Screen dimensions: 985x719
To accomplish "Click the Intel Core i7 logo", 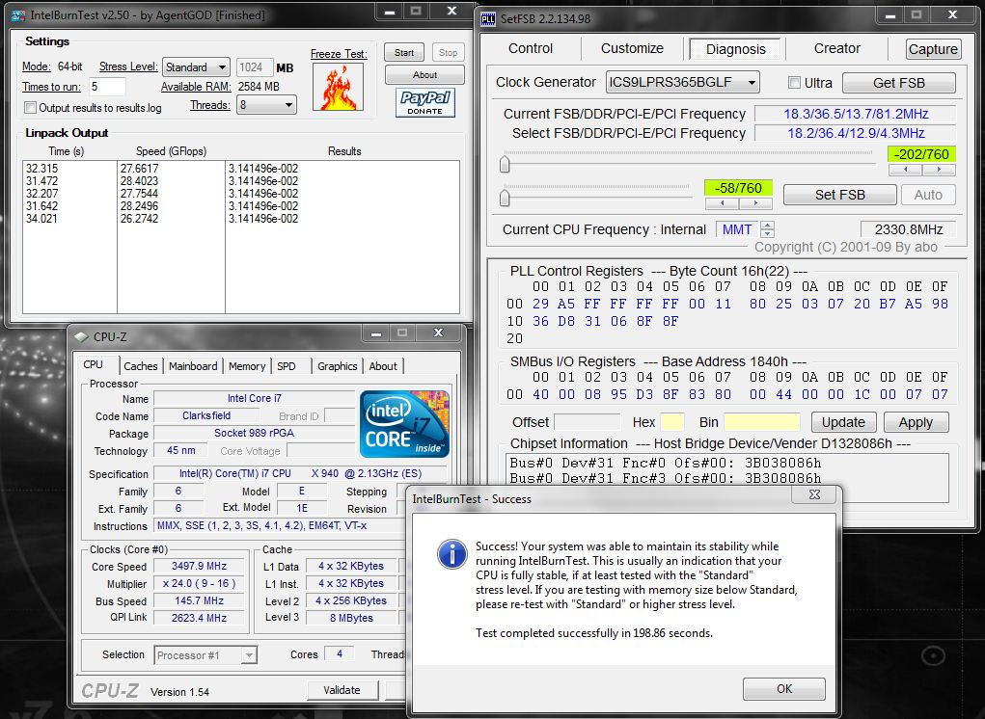I will 404,424.
